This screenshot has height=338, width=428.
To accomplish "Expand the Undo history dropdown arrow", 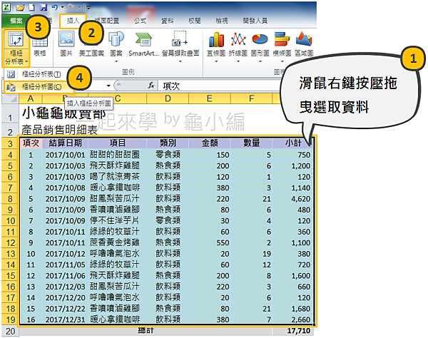I will pos(63,7).
